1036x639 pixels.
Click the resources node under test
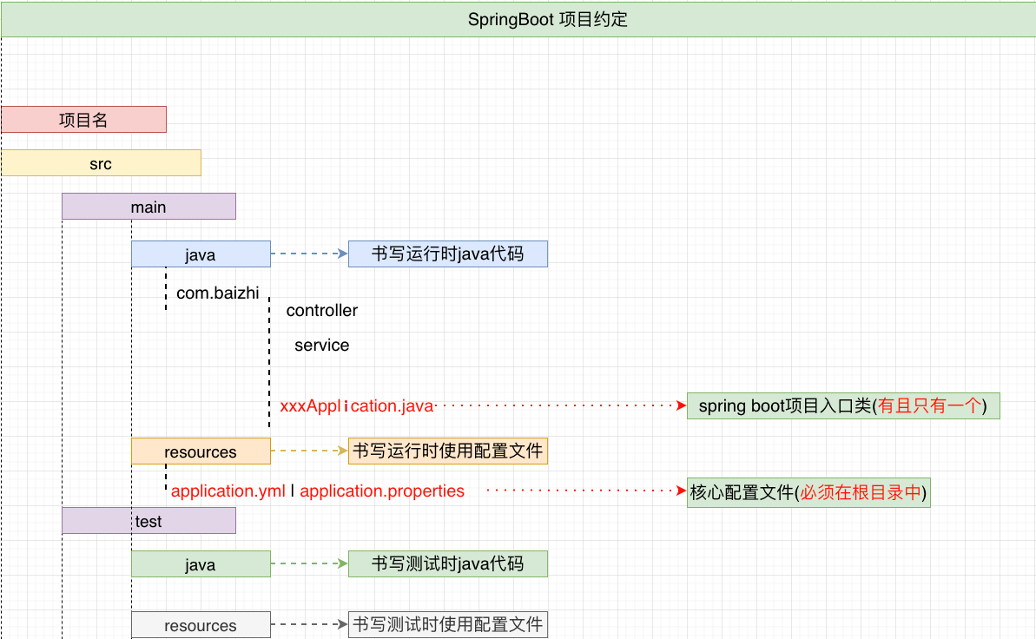coord(201,624)
